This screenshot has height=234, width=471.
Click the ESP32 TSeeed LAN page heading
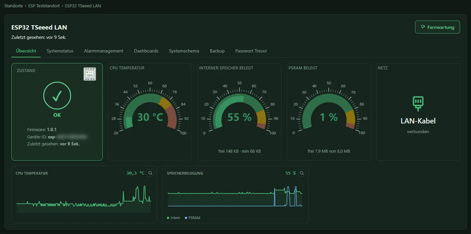pyautogui.click(x=39, y=28)
